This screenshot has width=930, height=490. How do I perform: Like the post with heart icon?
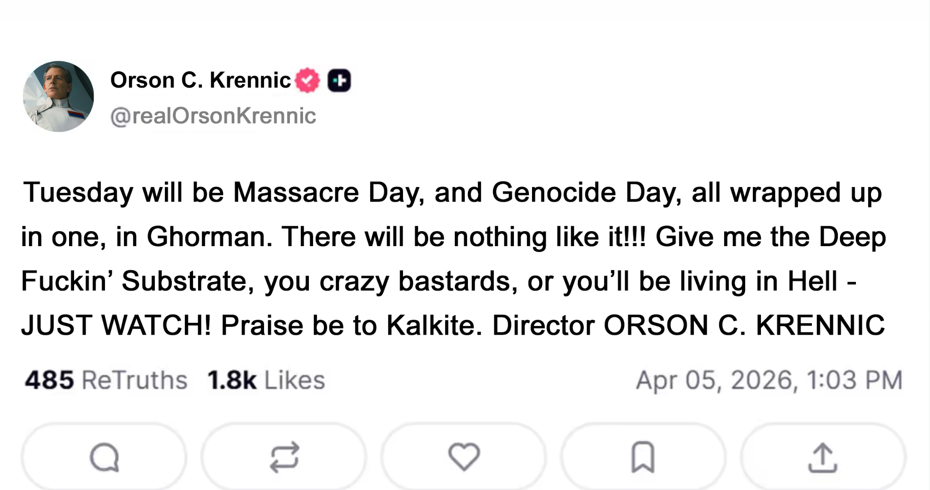click(463, 456)
